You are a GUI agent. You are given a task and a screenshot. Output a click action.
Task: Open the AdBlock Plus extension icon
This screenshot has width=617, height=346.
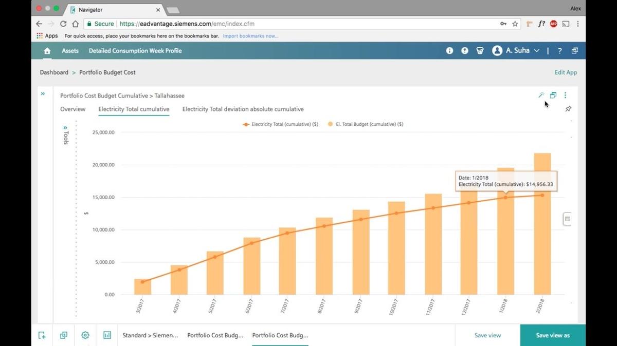click(554, 24)
